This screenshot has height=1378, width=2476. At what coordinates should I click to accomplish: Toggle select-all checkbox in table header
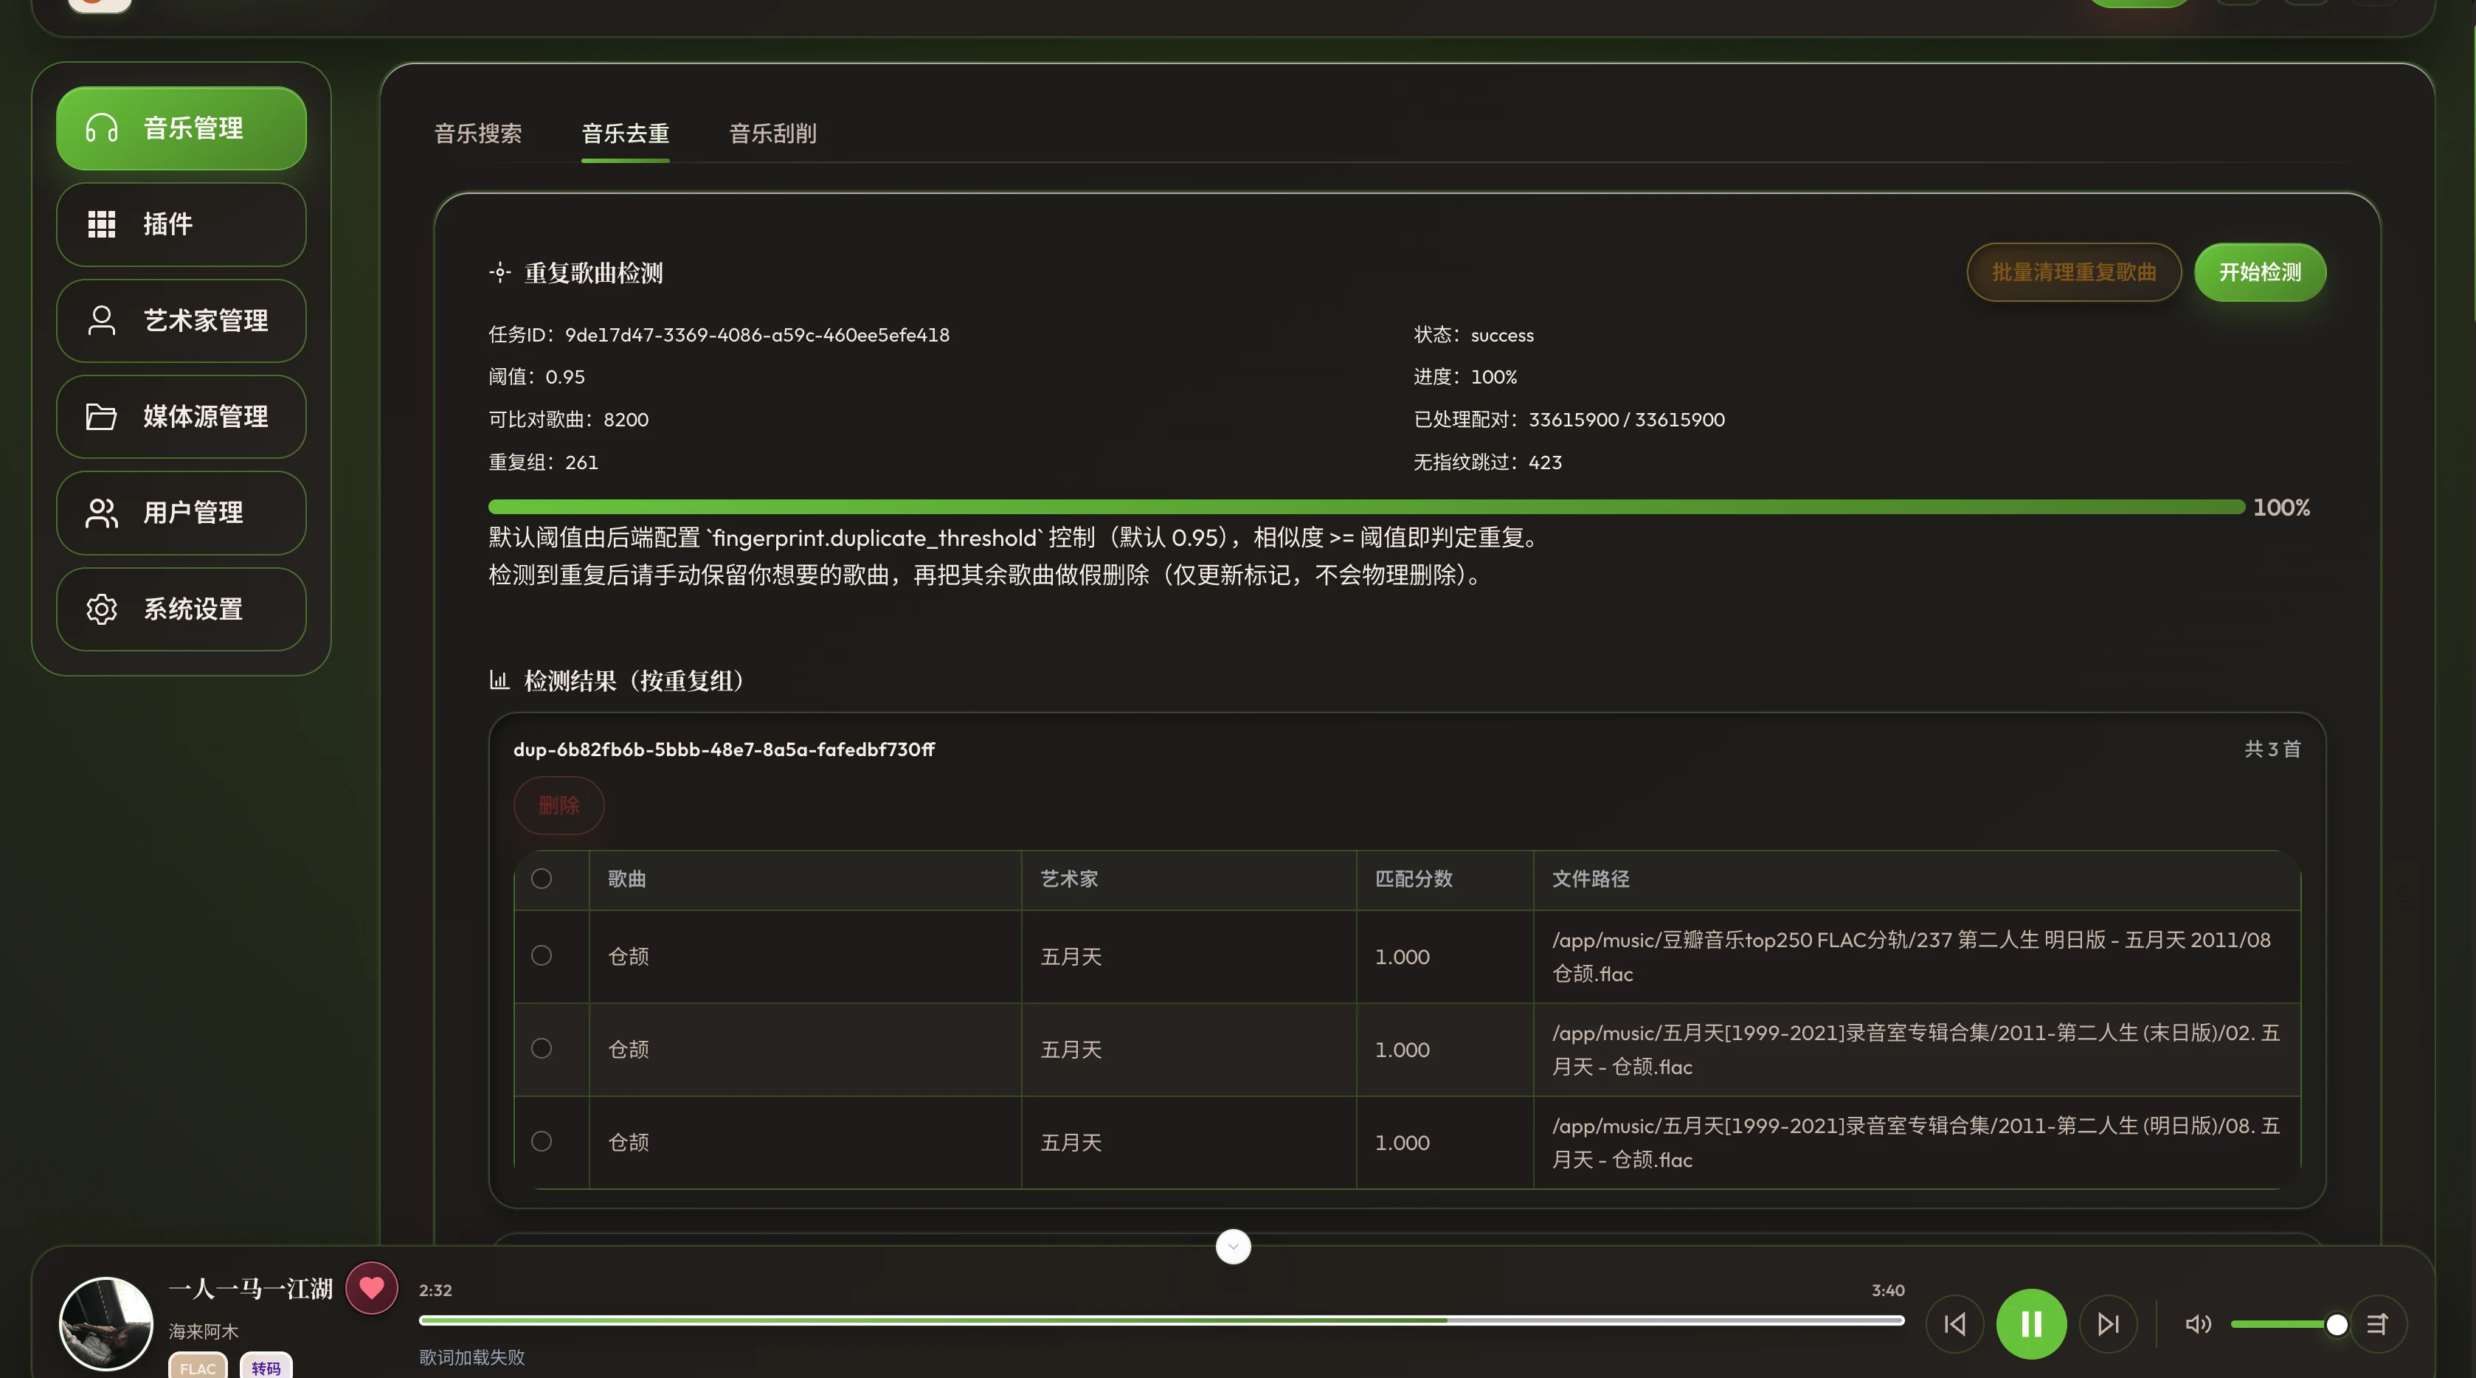(541, 879)
